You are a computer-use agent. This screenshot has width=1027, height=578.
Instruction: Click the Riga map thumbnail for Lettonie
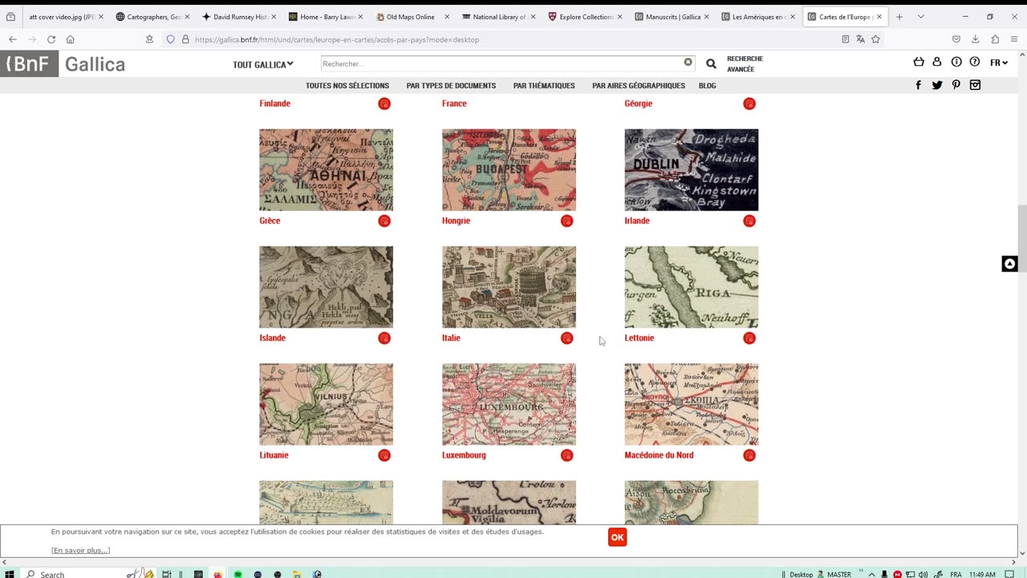691,287
